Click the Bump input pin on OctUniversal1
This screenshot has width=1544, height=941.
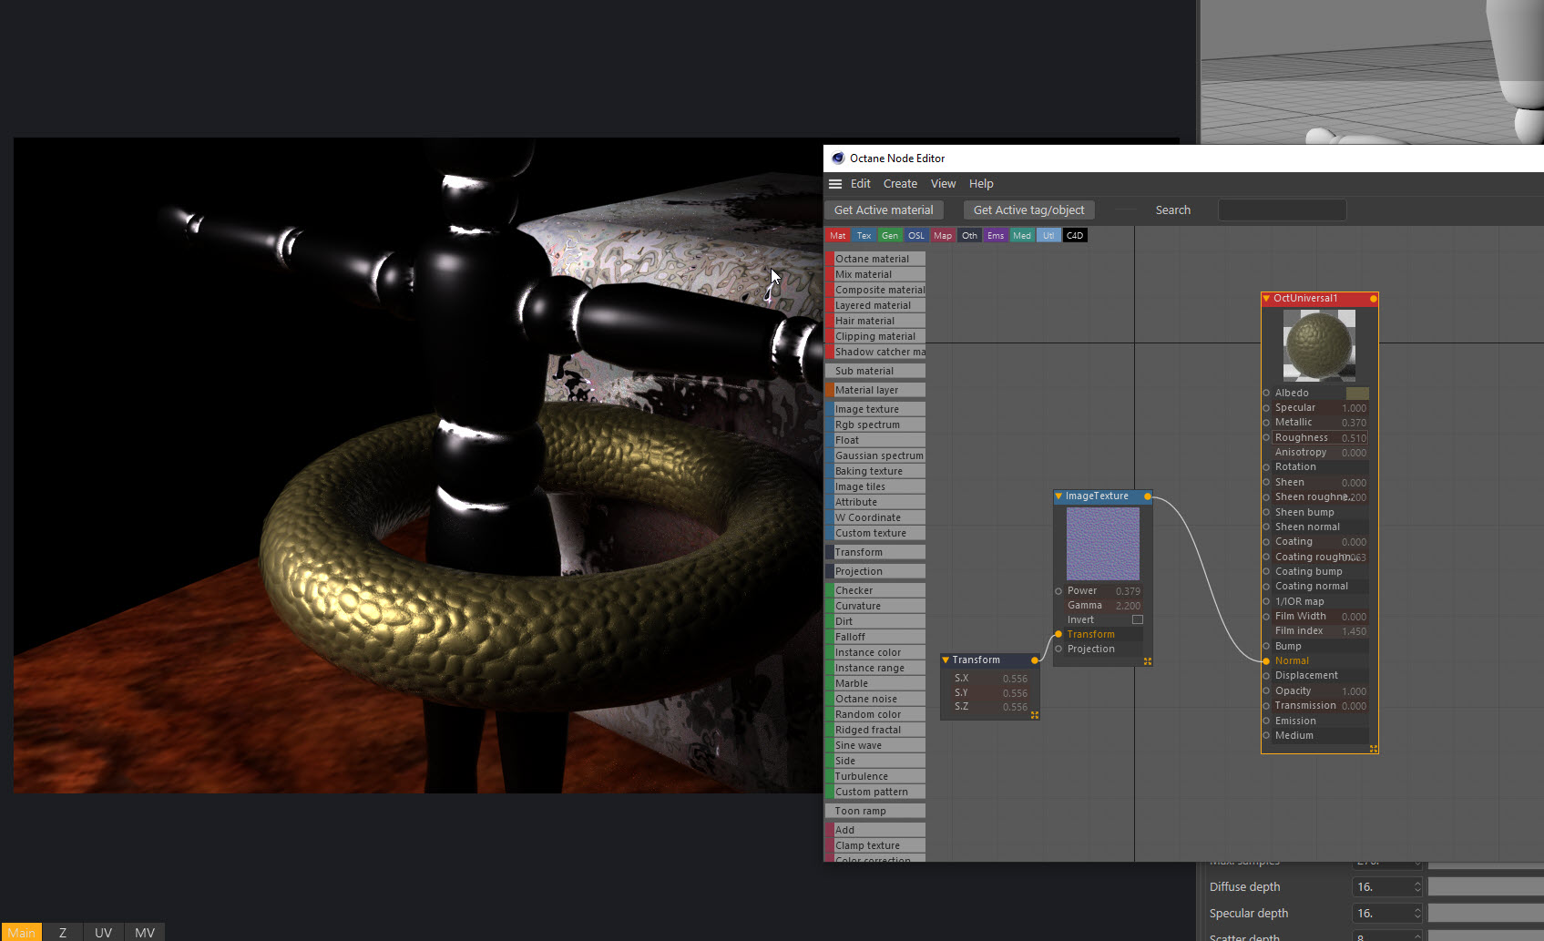1266,647
